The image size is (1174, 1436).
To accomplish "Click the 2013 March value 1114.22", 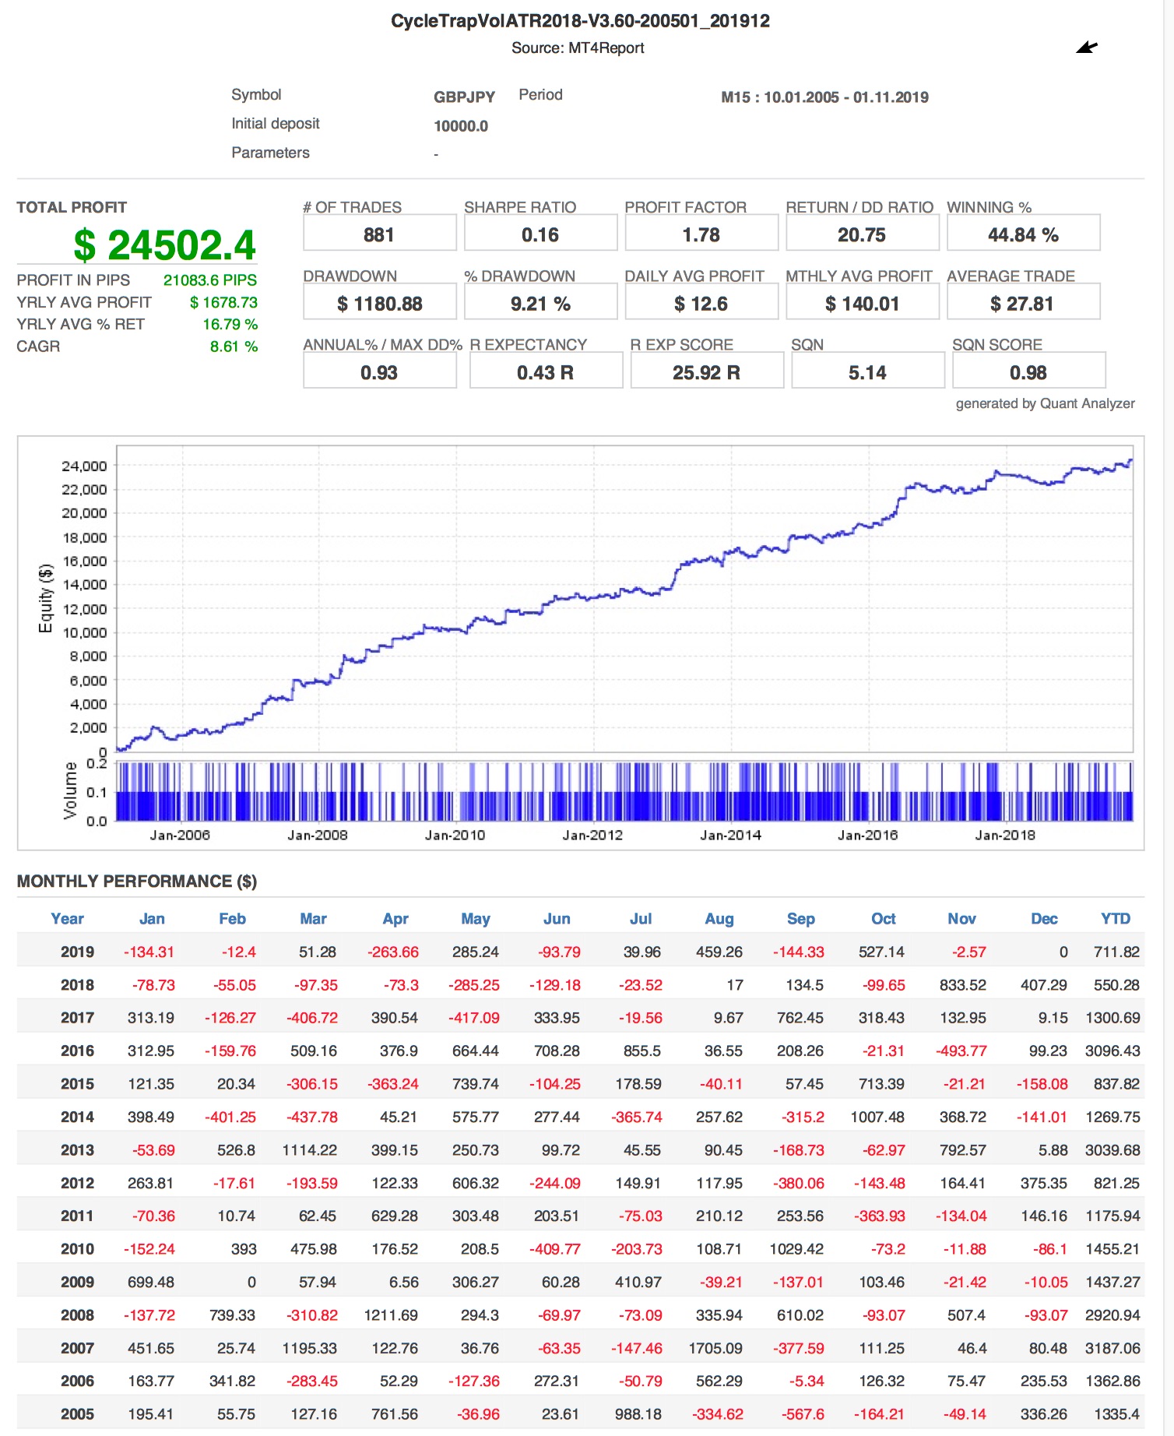I will pos(310,1149).
